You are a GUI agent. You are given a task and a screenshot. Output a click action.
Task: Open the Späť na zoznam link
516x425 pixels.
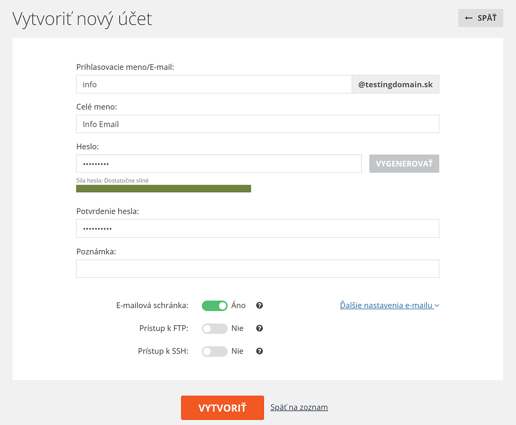299,407
